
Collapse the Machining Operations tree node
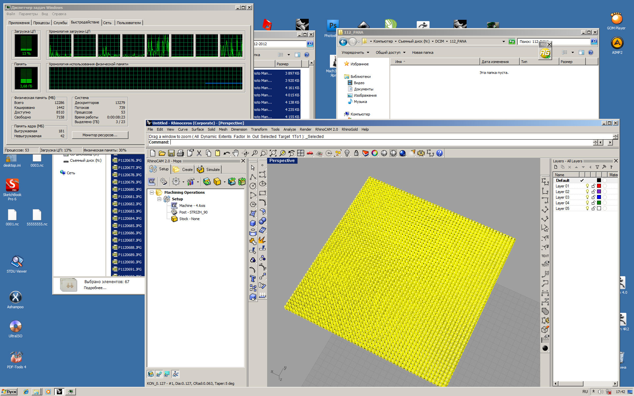(152, 192)
